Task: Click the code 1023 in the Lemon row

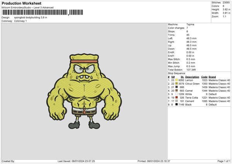Action: (205, 80)
